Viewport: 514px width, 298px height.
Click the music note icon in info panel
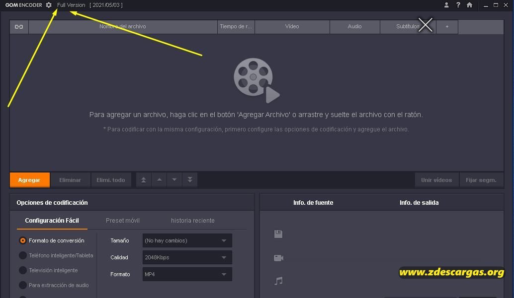[279, 281]
